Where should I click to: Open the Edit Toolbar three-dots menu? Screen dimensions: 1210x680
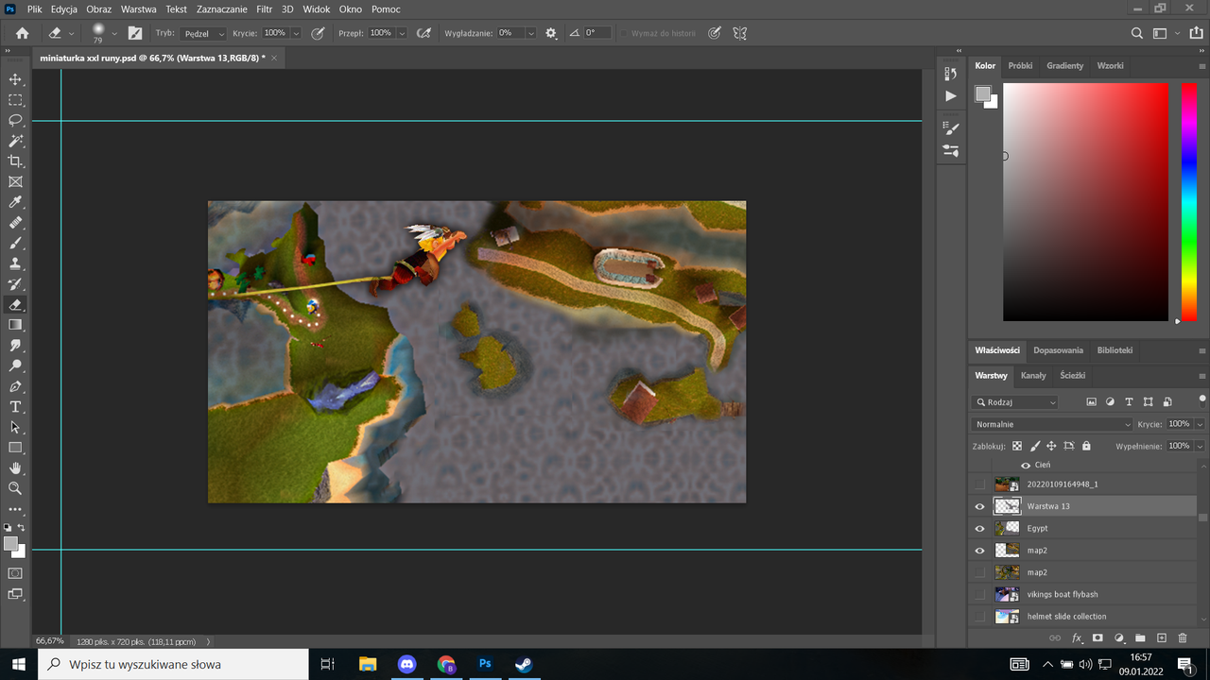[15, 509]
